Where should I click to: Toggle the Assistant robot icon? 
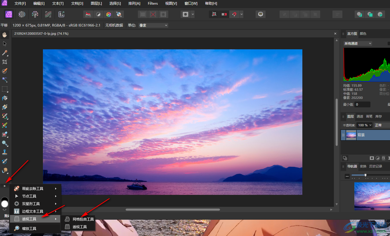click(x=260, y=14)
